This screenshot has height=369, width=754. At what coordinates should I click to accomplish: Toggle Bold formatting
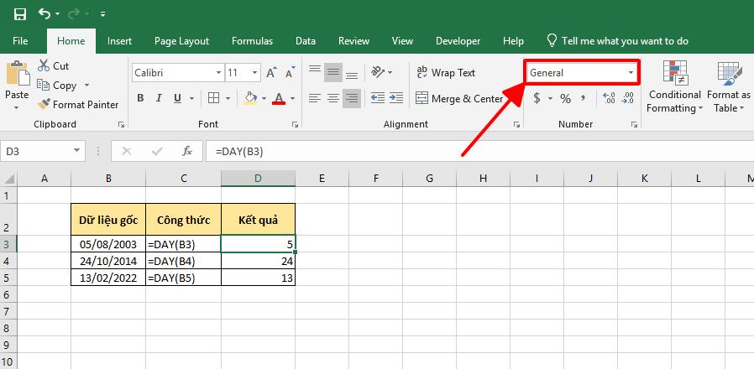click(140, 99)
